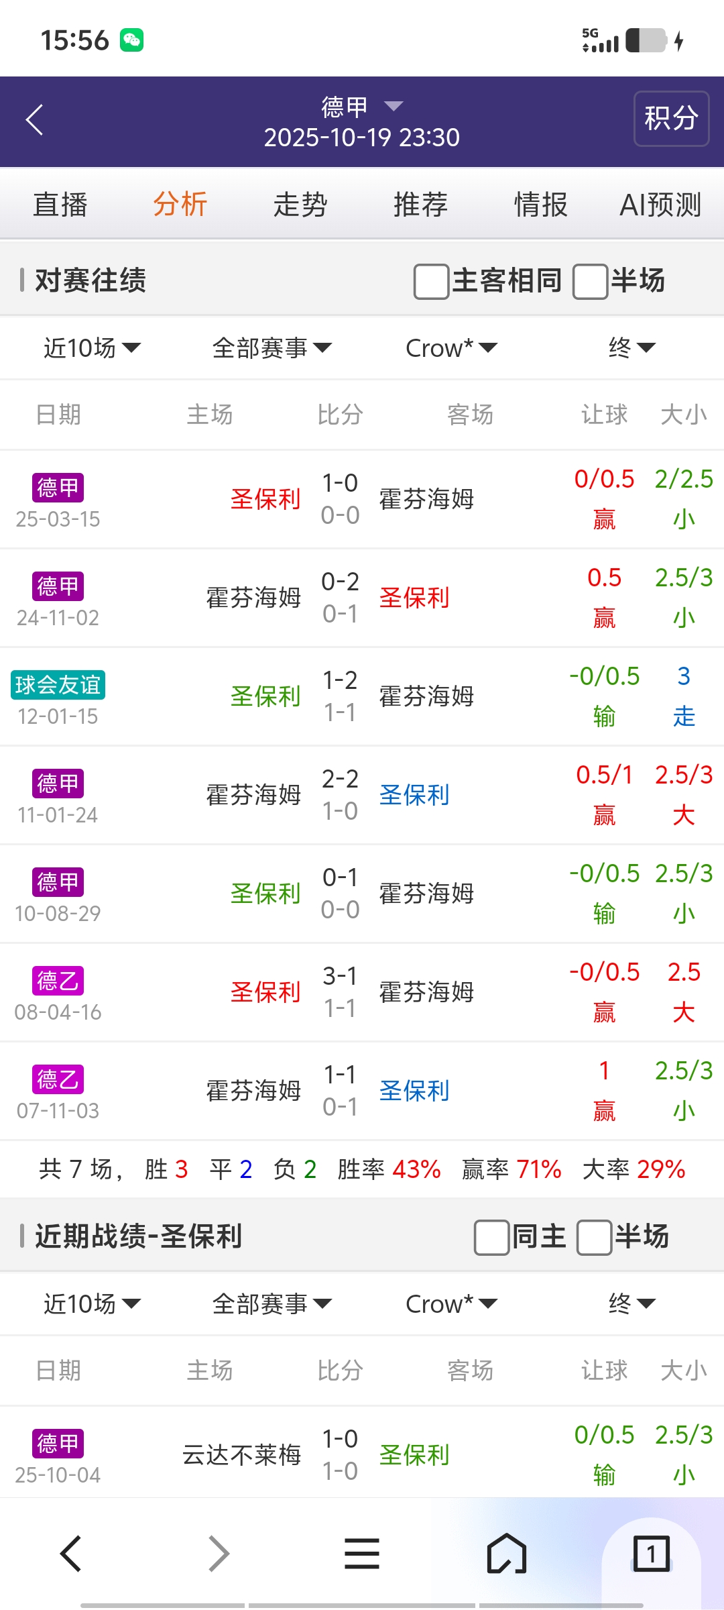Tap the 云达不莱梅 team name link
This screenshot has width=724, height=1610.
[x=241, y=1455]
